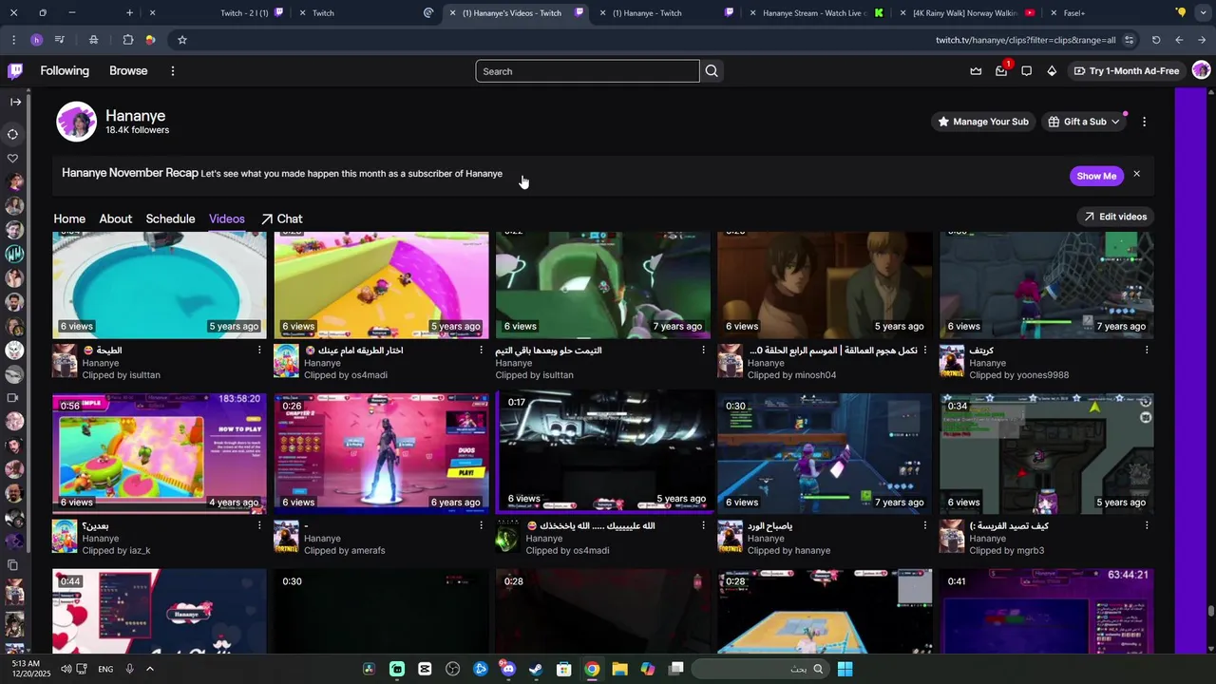Switch to '(1) Hananye - Twitch' browser tab
The image size is (1216, 684).
[665, 13]
